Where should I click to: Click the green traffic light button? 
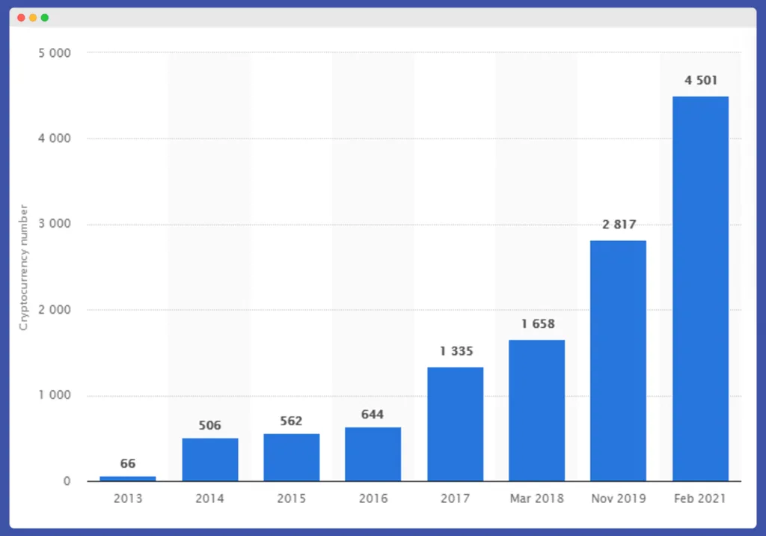[46, 17]
